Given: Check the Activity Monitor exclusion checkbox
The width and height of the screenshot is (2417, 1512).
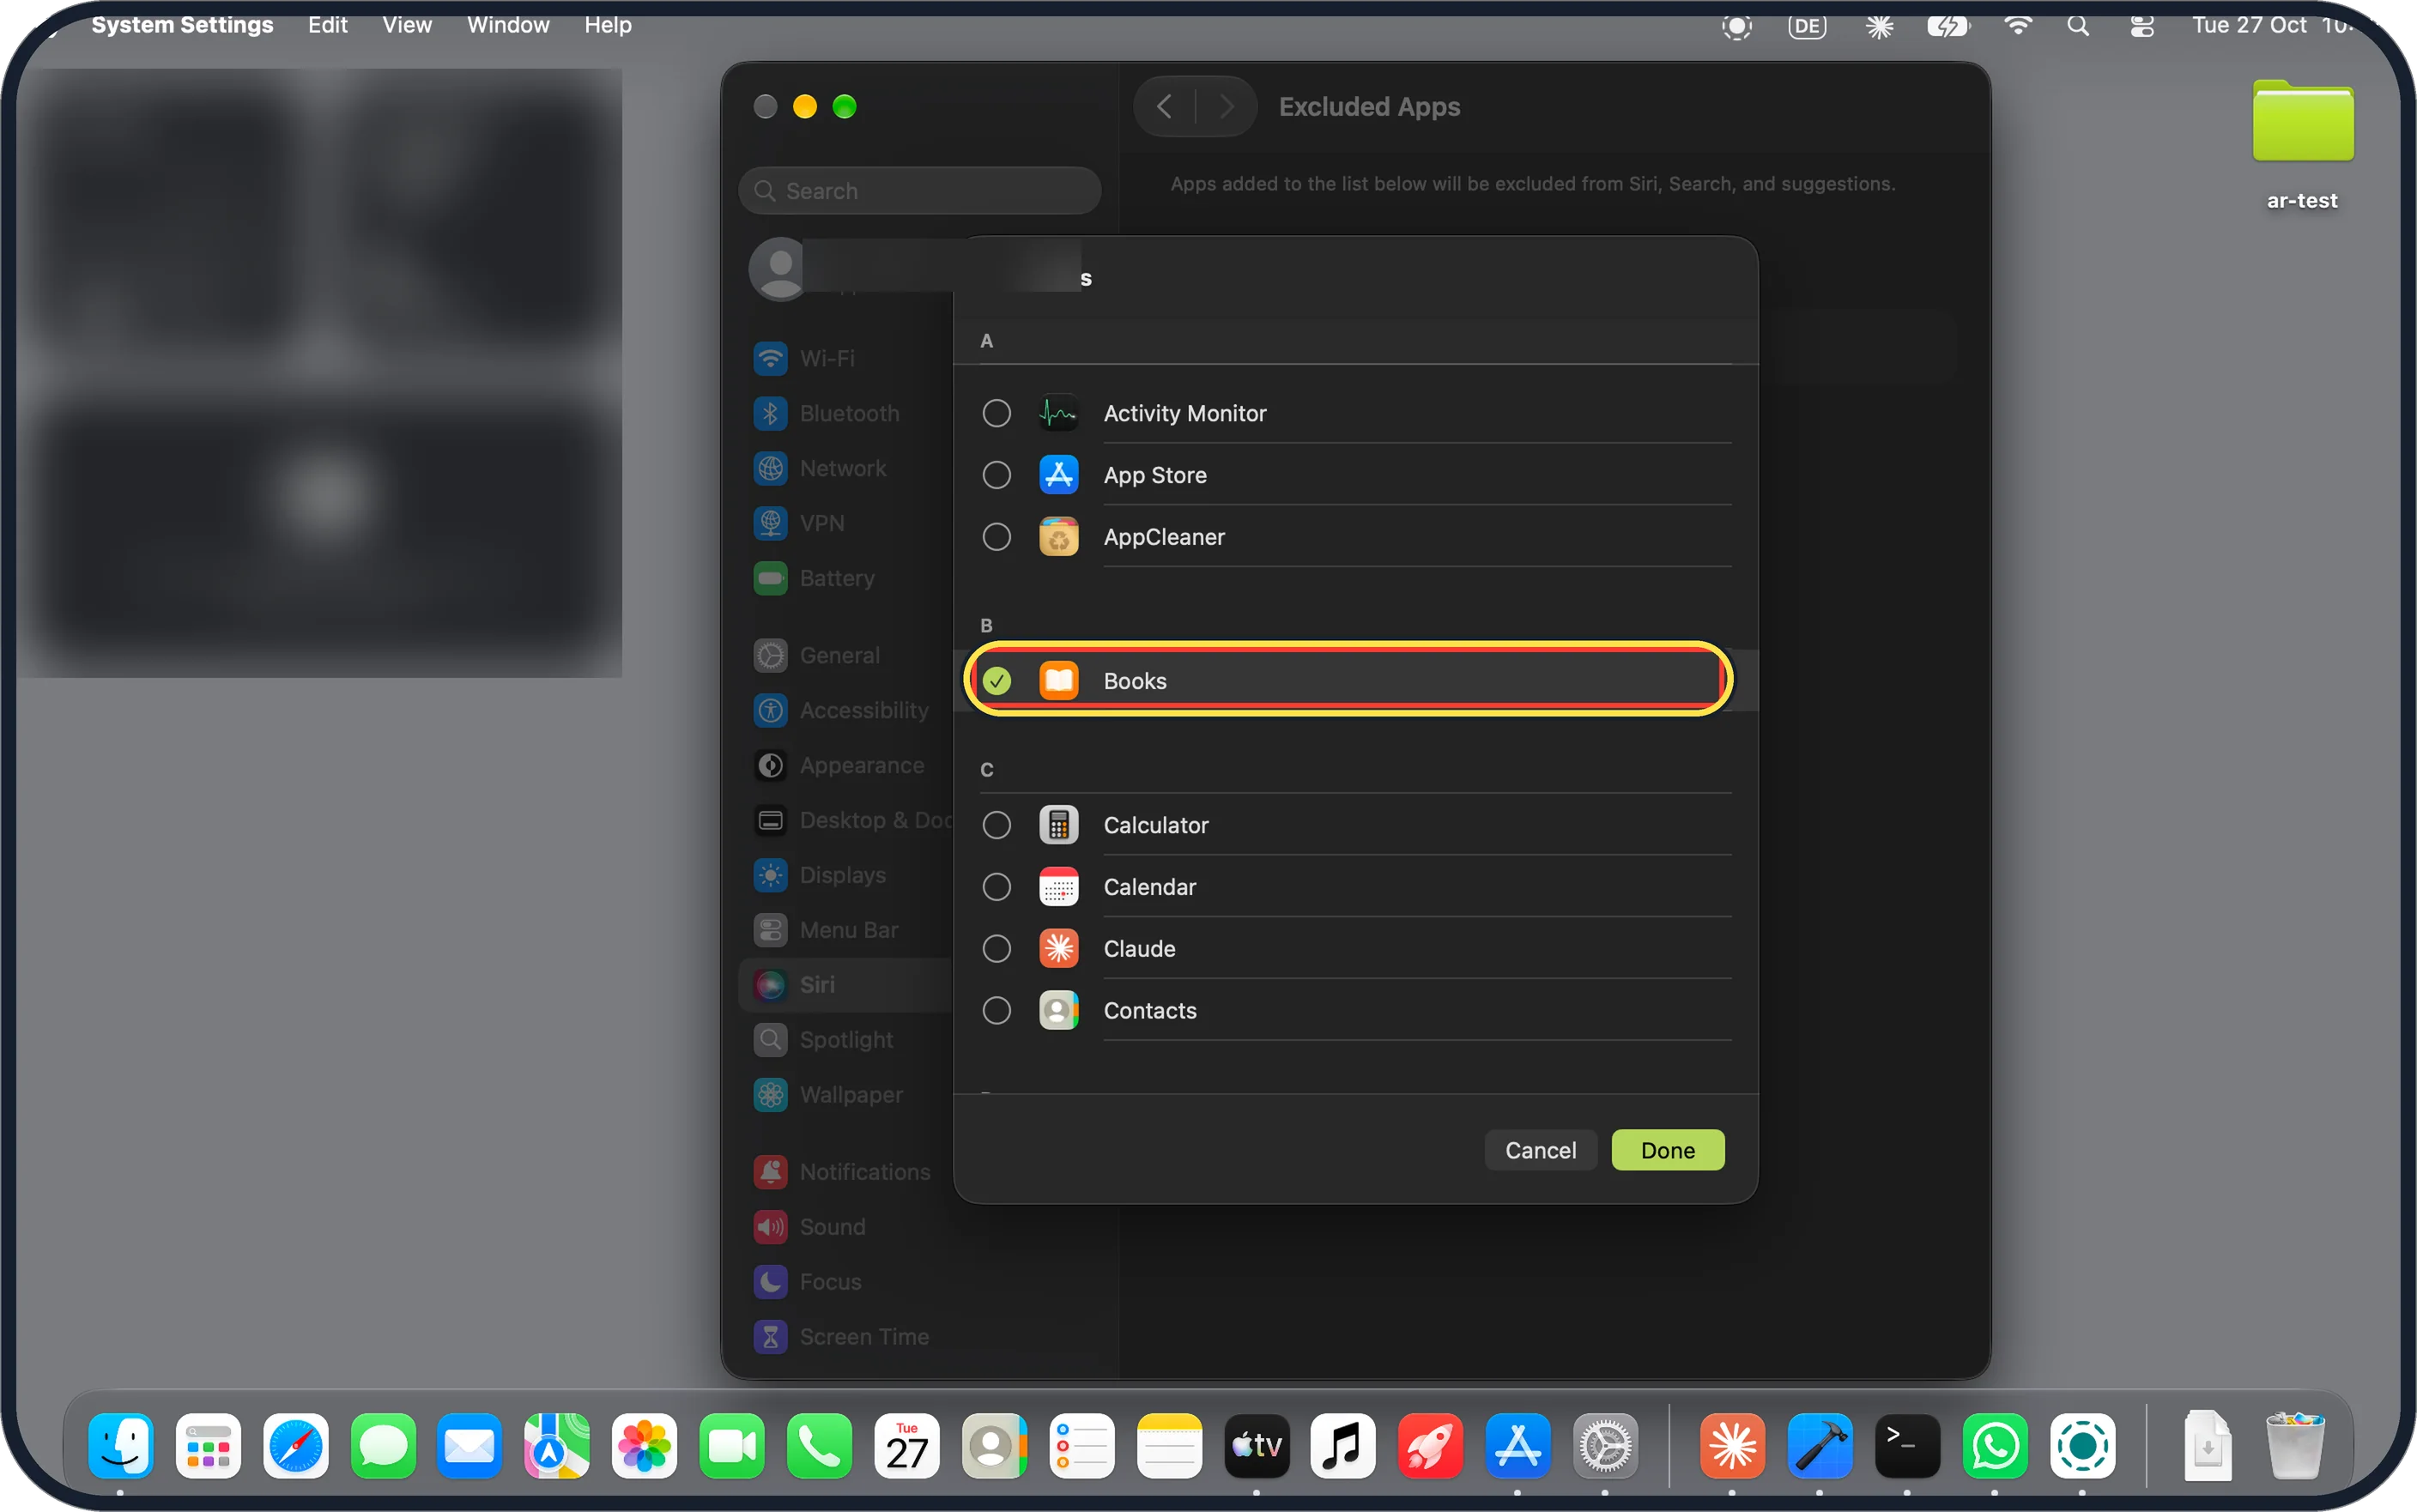Looking at the screenshot, I should [996, 413].
